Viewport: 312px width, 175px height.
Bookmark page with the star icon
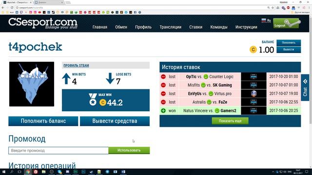point(273,8)
